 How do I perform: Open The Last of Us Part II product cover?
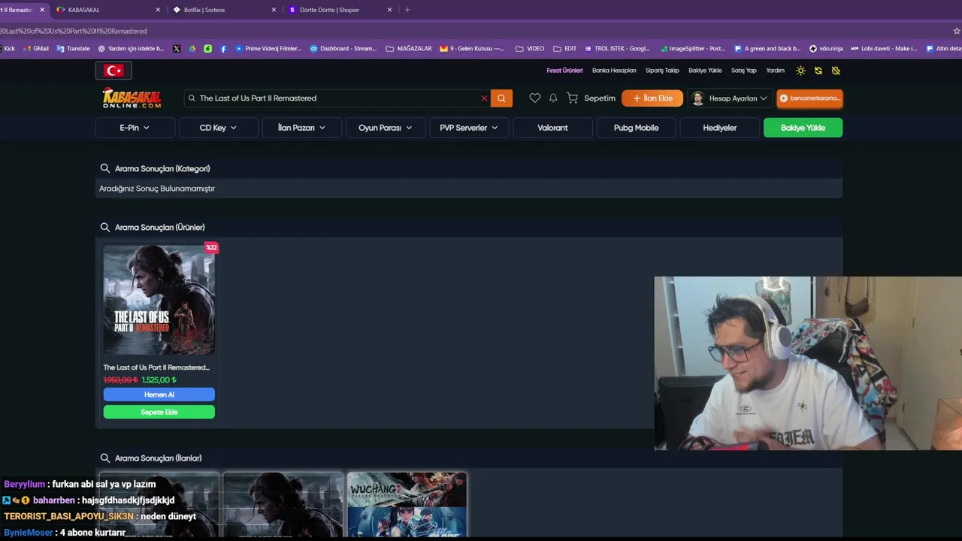click(x=159, y=299)
